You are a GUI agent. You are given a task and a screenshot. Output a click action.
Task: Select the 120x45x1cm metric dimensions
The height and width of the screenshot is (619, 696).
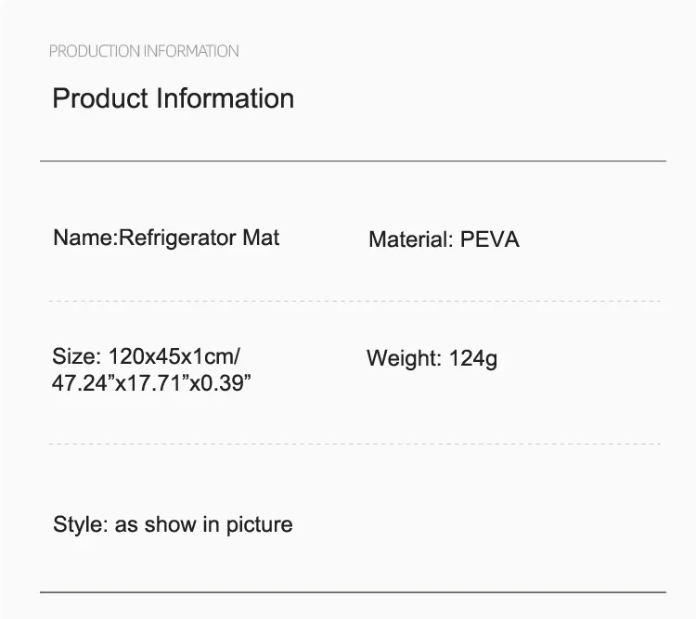click(x=174, y=356)
